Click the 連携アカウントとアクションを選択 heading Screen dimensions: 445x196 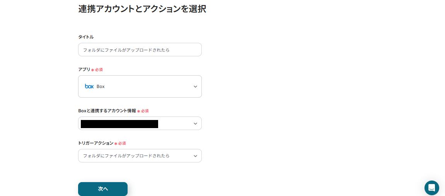tap(142, 9)
